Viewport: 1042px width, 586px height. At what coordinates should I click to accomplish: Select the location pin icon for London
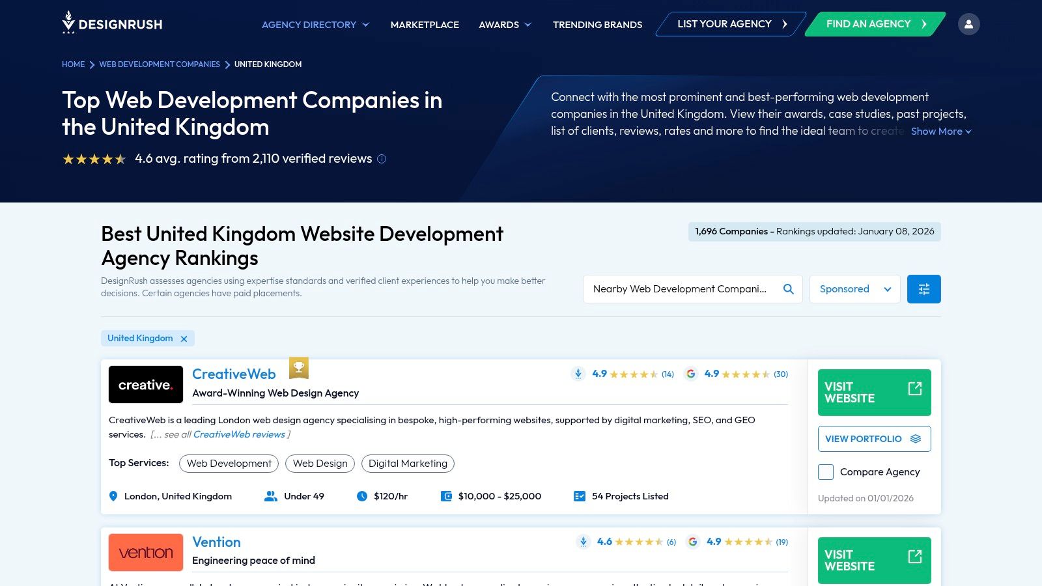point(113,495)
